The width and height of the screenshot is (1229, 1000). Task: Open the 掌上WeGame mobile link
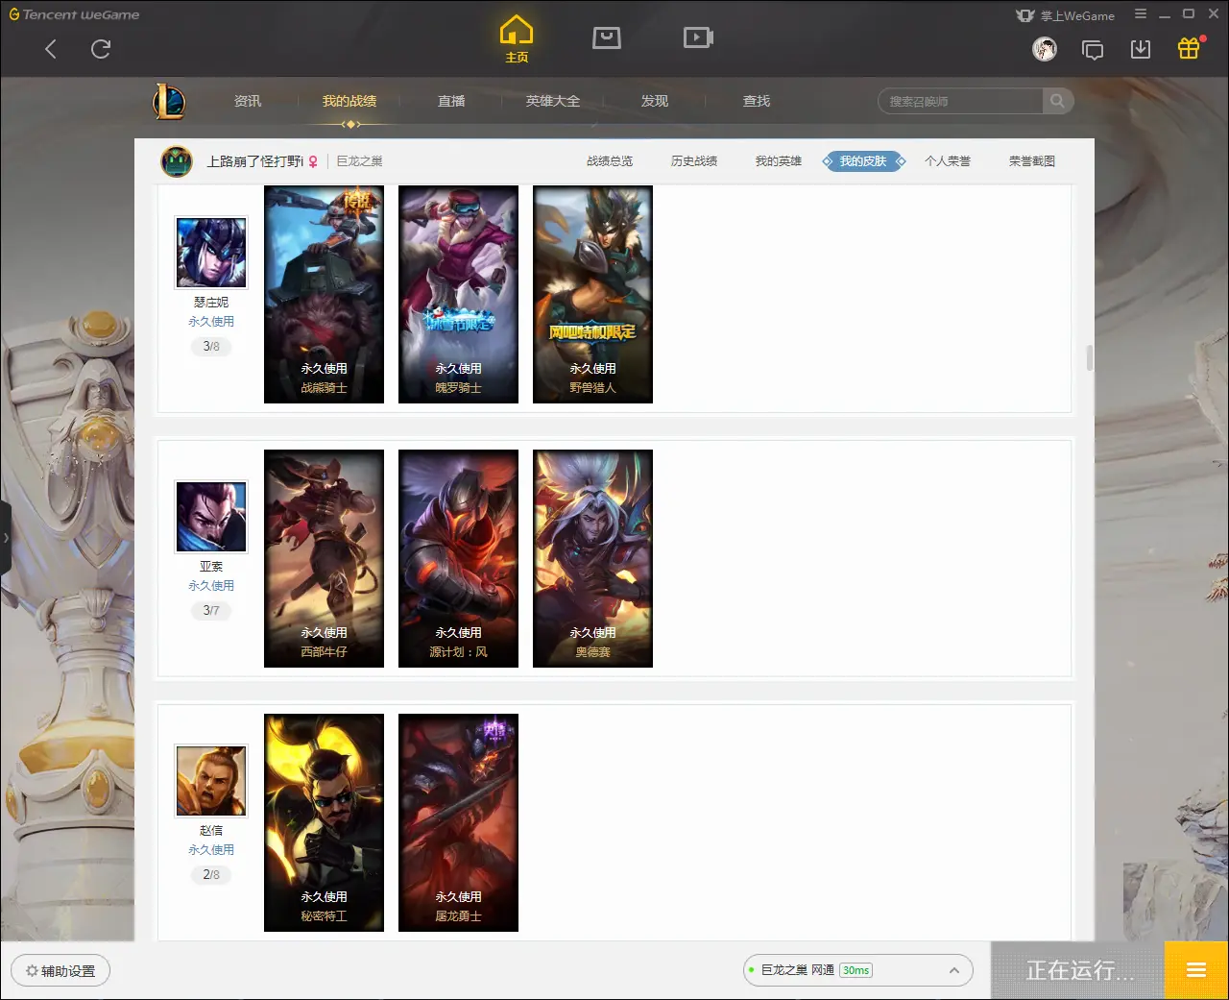[1066, 15]
